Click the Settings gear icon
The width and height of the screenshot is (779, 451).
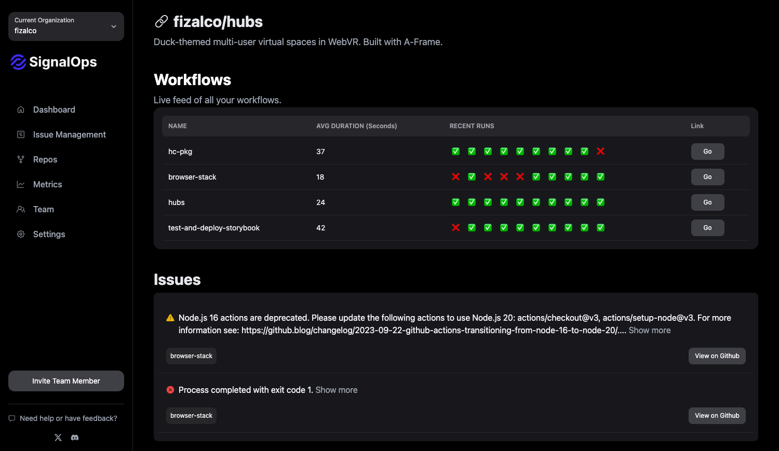pos(21,234)
